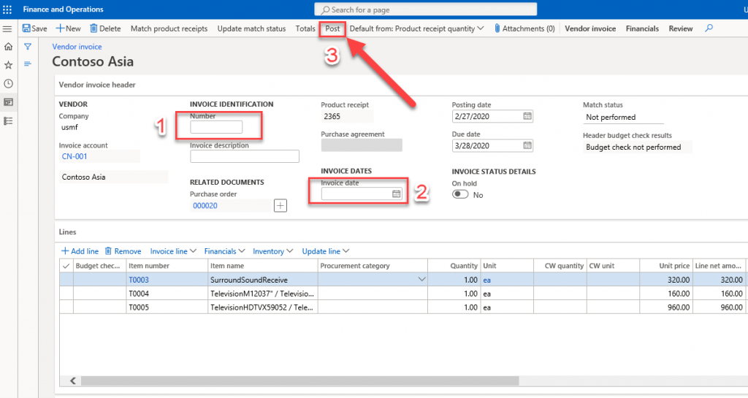Open Invoice line dropdown menu
The width and height of the screenshot is (748, 398).
[x=173, y=251]
